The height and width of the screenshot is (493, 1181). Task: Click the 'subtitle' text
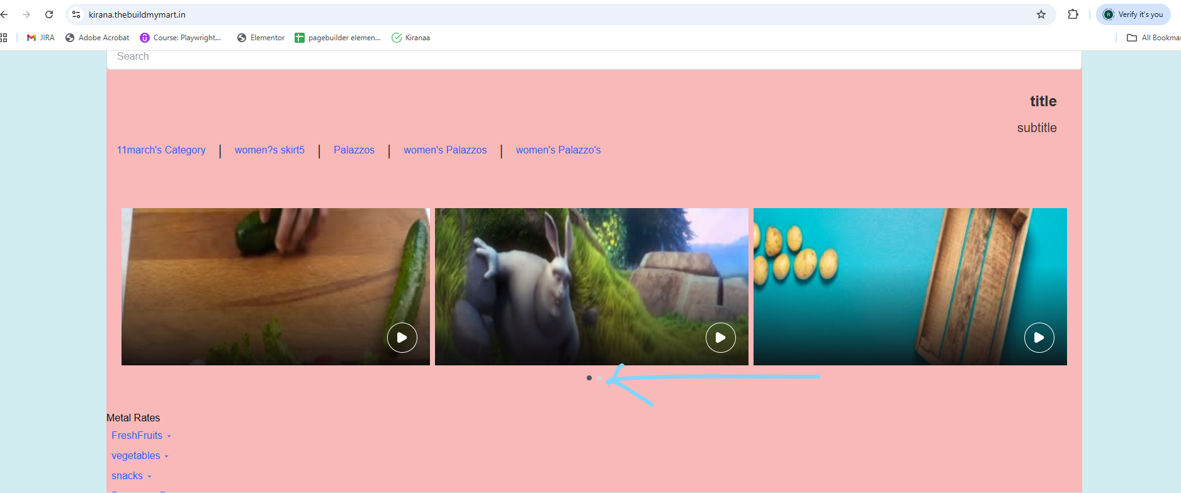(x=1037, y=128)
